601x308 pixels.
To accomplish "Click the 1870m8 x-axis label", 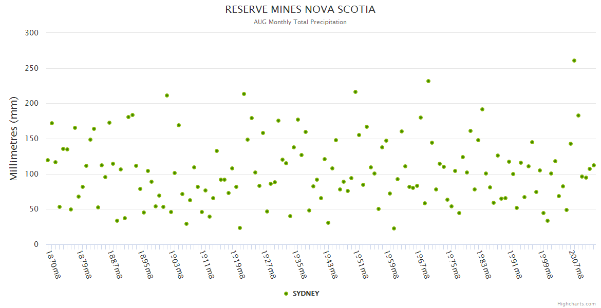I will pos(53,264).
